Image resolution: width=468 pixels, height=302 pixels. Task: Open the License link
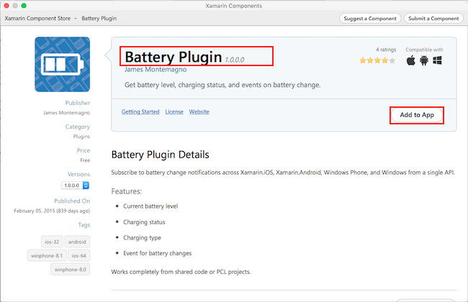[174, 112]
